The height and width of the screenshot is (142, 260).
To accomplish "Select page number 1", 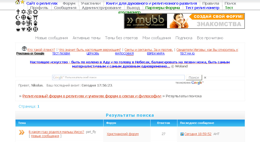I will tap(38, 106).
